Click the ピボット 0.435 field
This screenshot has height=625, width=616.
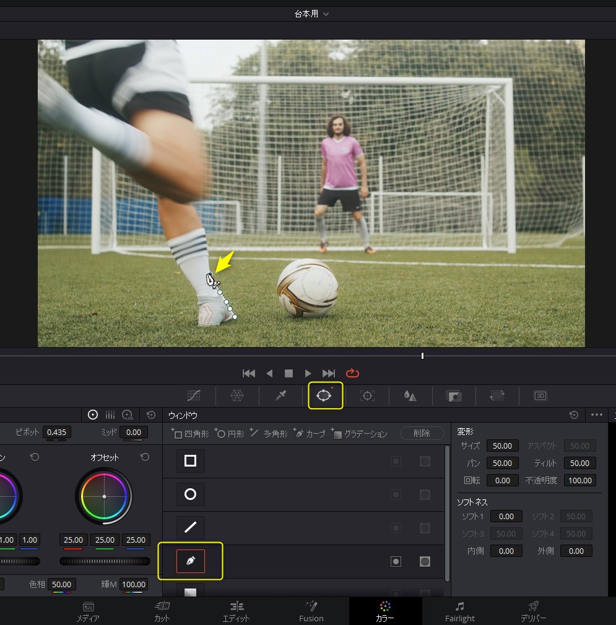(x=56, y=433)
